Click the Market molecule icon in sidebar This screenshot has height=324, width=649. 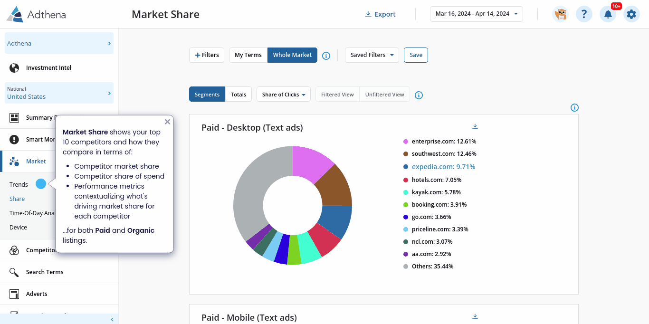coord(14,162)
